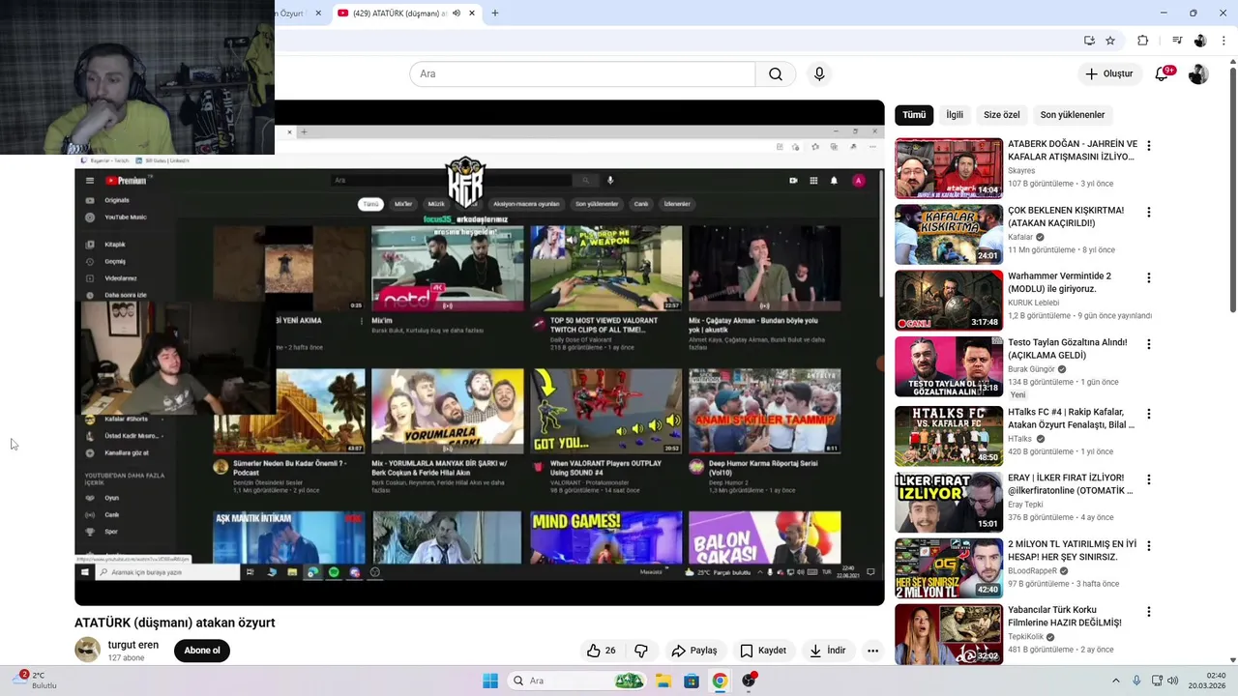Open OBS Studio from the taskbar
The image size is (1238, 696).
tap(749, 681)
